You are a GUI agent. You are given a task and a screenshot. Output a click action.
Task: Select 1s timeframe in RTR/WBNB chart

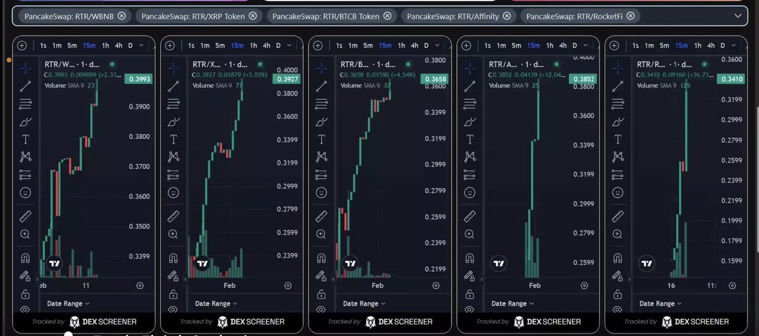click(x=43, y=45)
